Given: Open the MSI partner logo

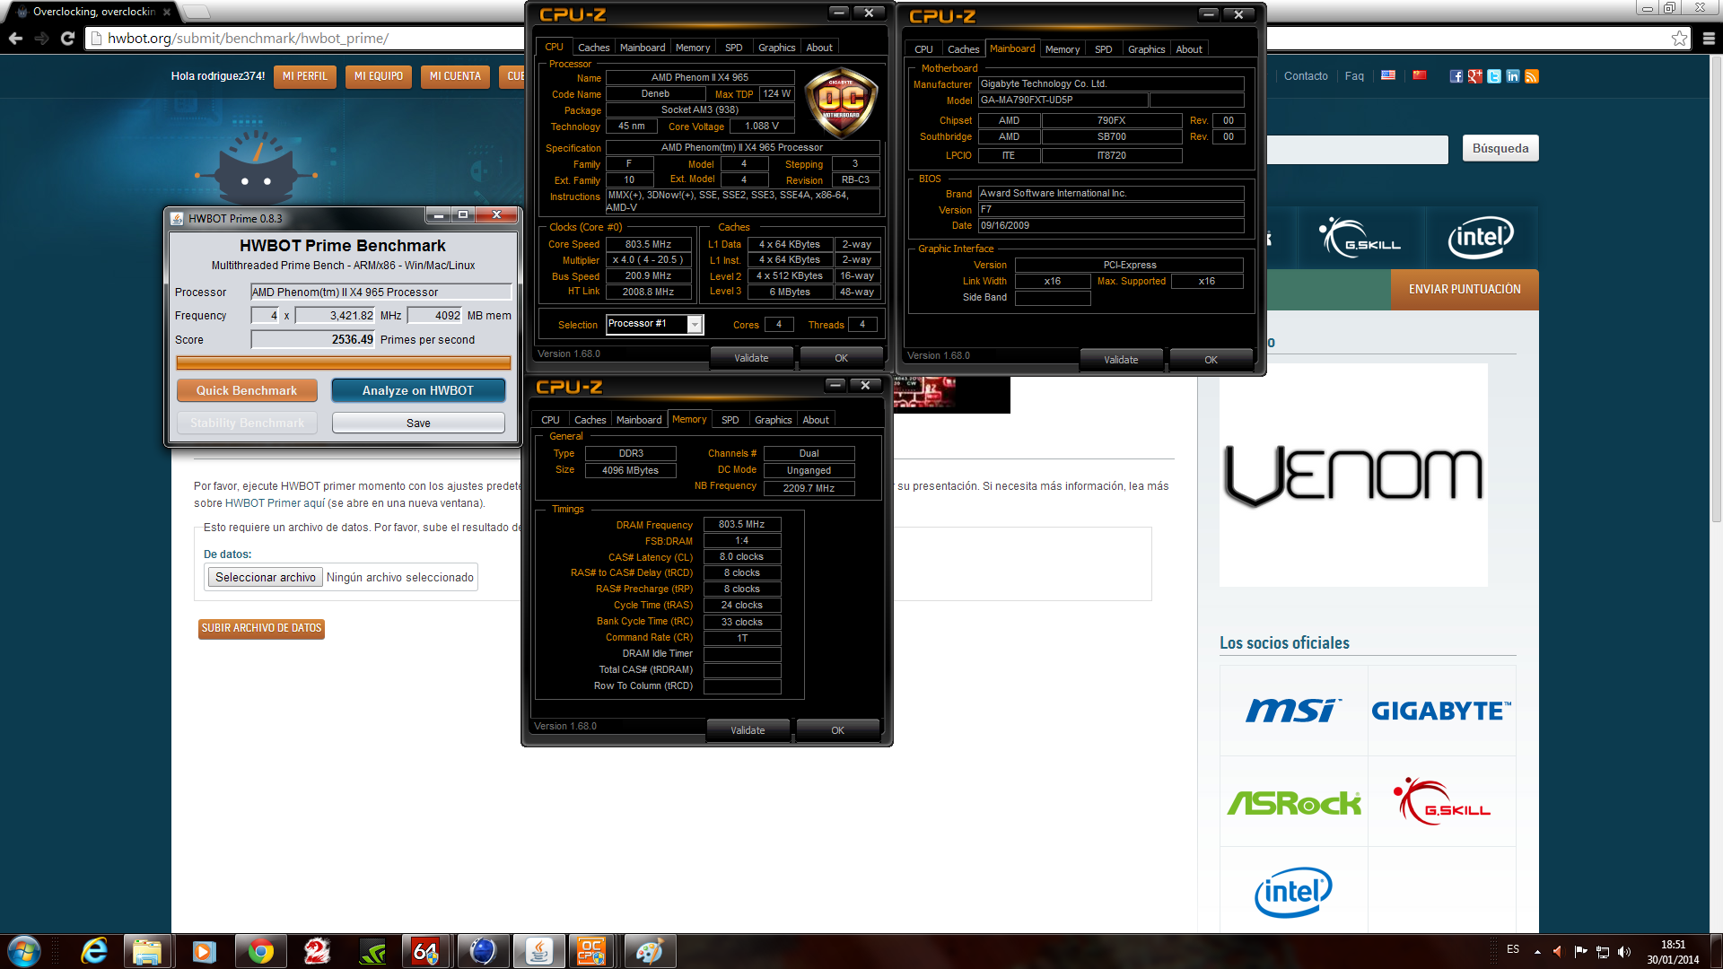Looking at the screenshot, I should [x=1293, y=711].
